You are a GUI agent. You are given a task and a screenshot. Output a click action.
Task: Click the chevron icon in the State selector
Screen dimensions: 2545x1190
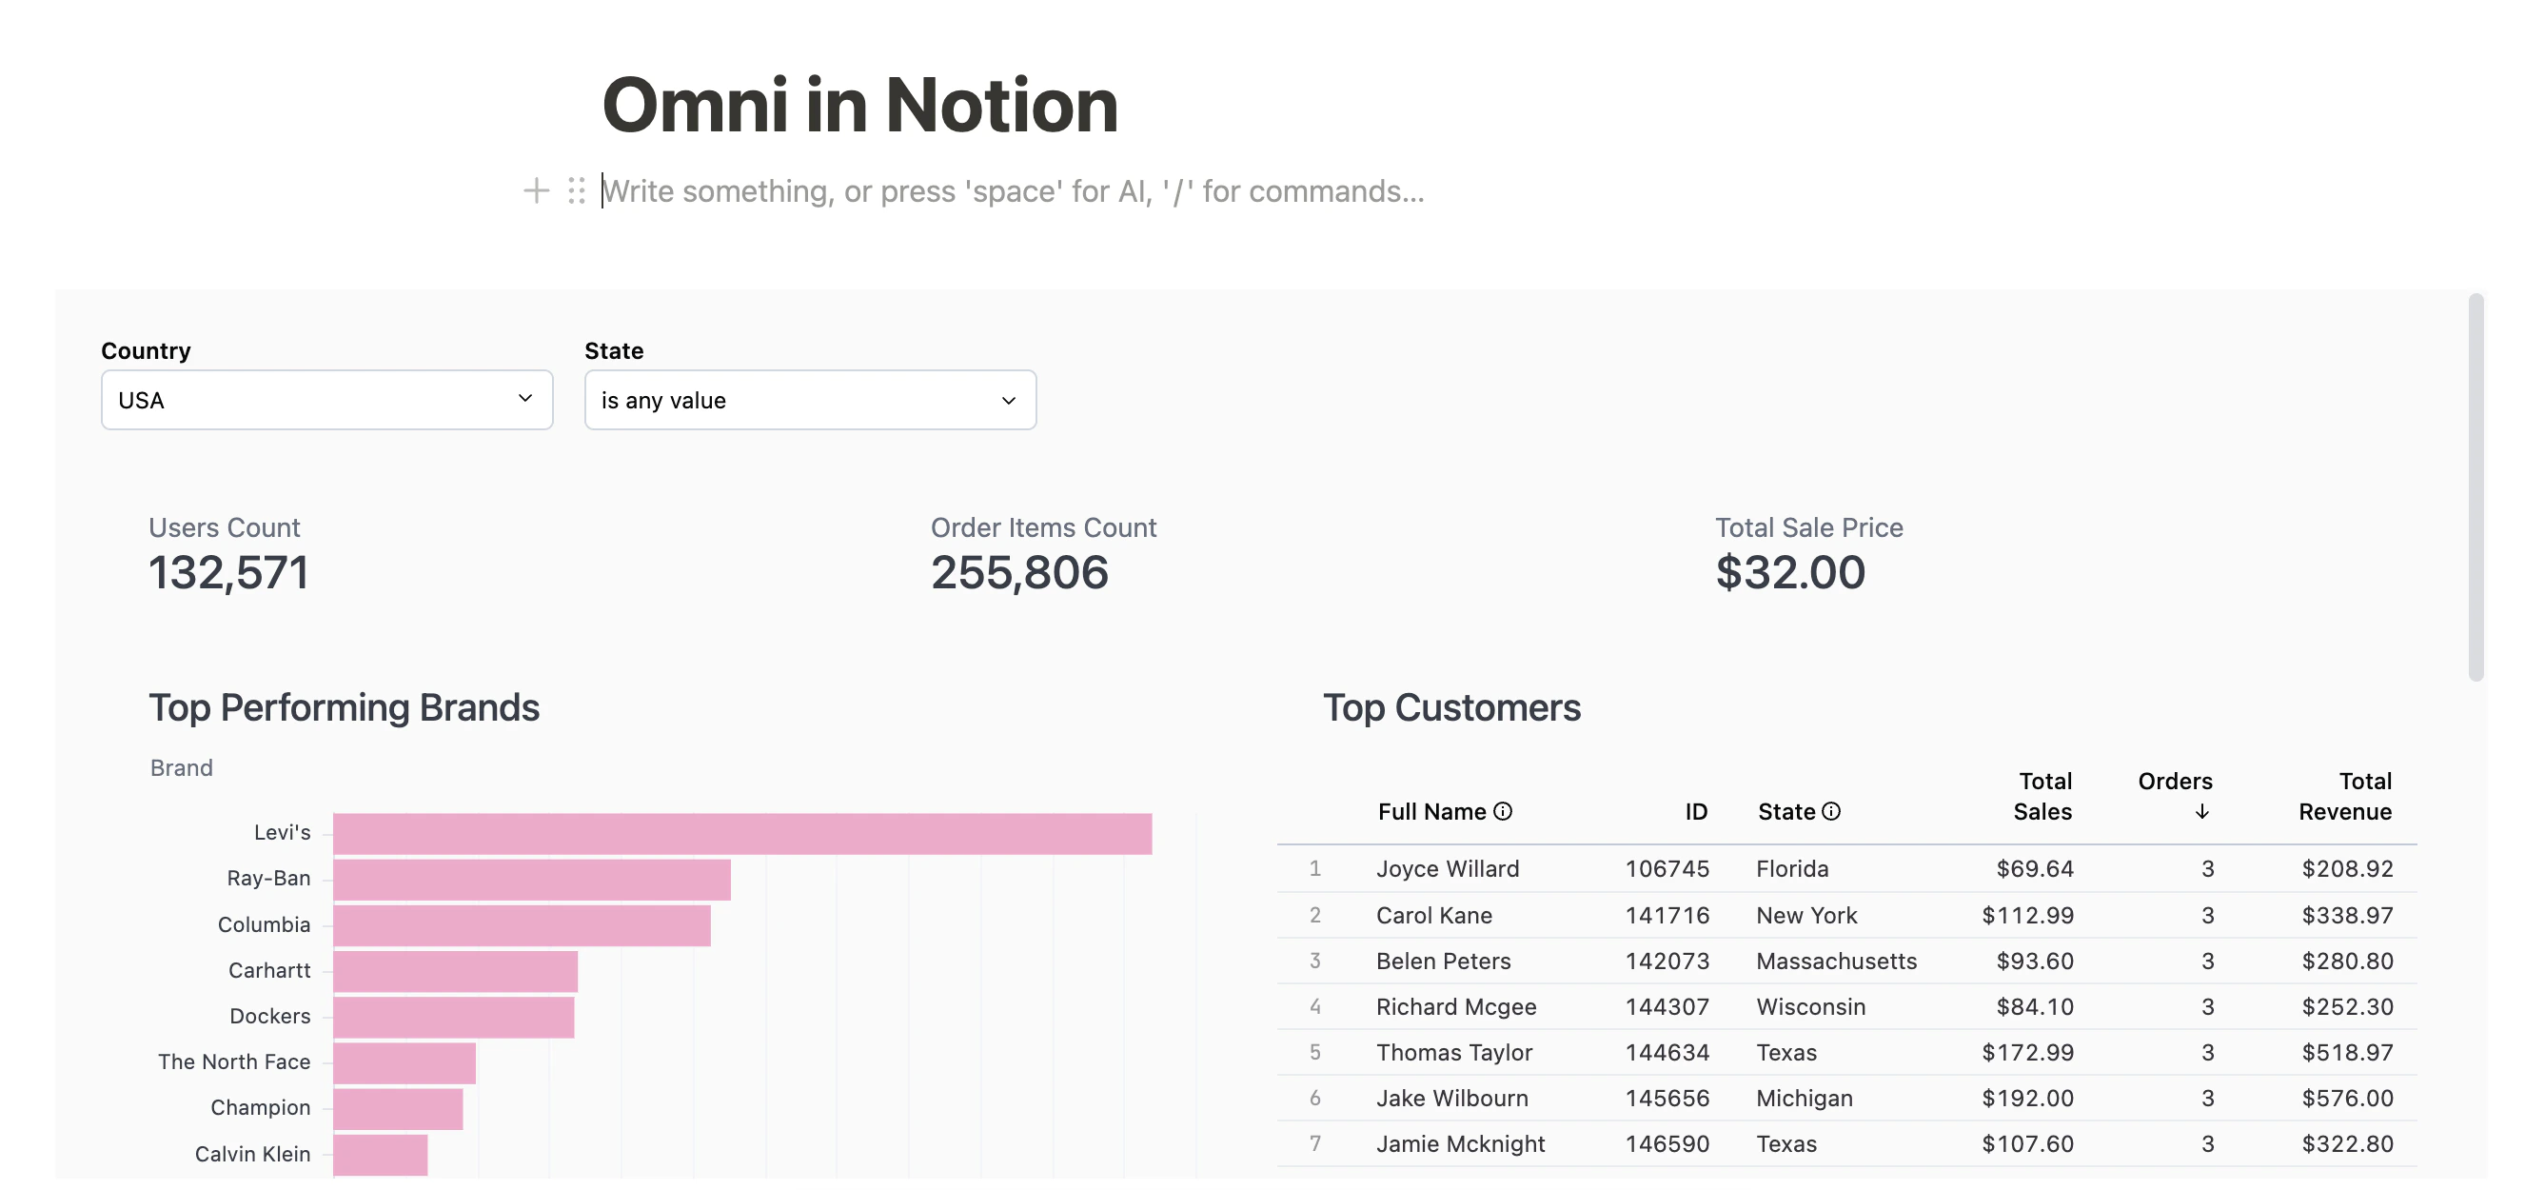[1008, 399]
